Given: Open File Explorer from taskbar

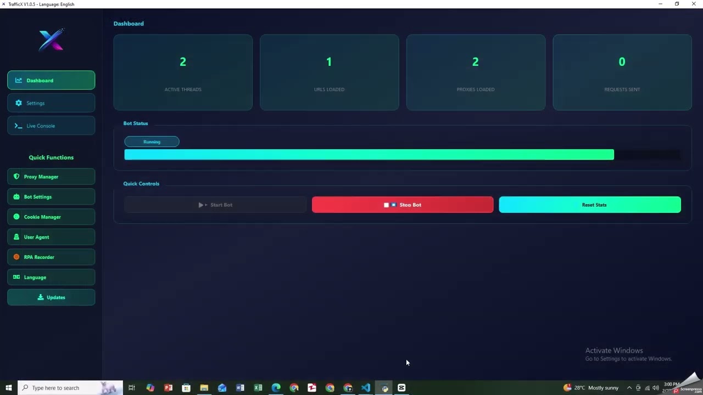Looking at the screenshot, I should pyautogui.click(x=204, y=388).
